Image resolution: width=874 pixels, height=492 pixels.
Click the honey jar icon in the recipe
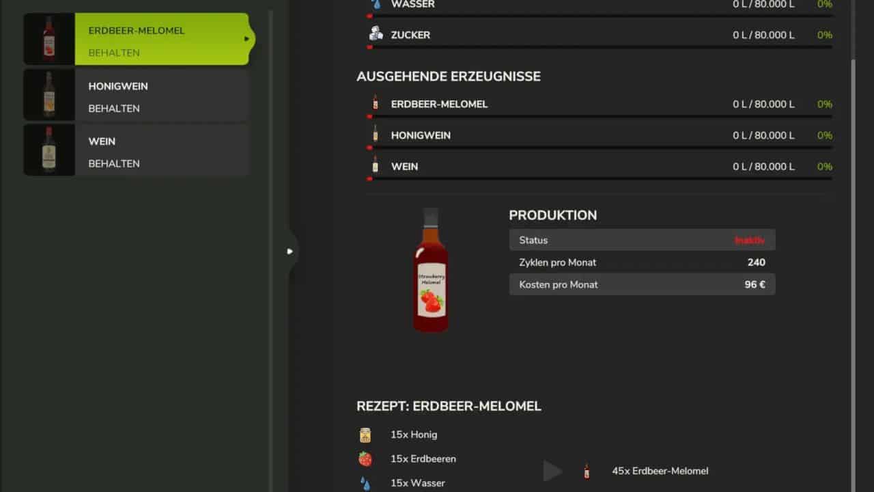coord(365,435)
